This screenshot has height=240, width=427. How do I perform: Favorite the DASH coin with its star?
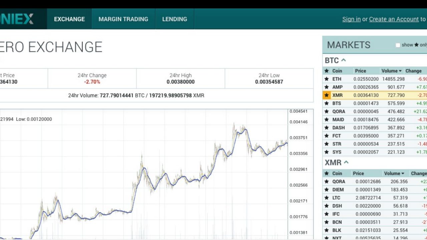point(327,128)
